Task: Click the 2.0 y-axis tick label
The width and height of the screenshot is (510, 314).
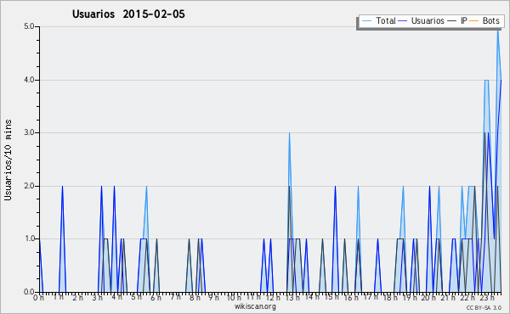Action: click(x=29, y=186)
